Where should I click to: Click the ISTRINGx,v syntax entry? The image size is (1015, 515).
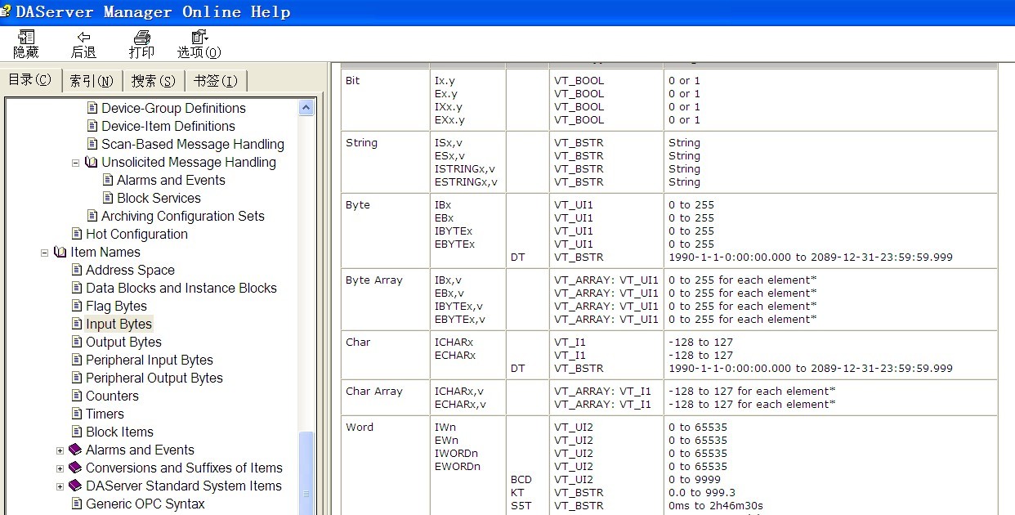(465, 169)
